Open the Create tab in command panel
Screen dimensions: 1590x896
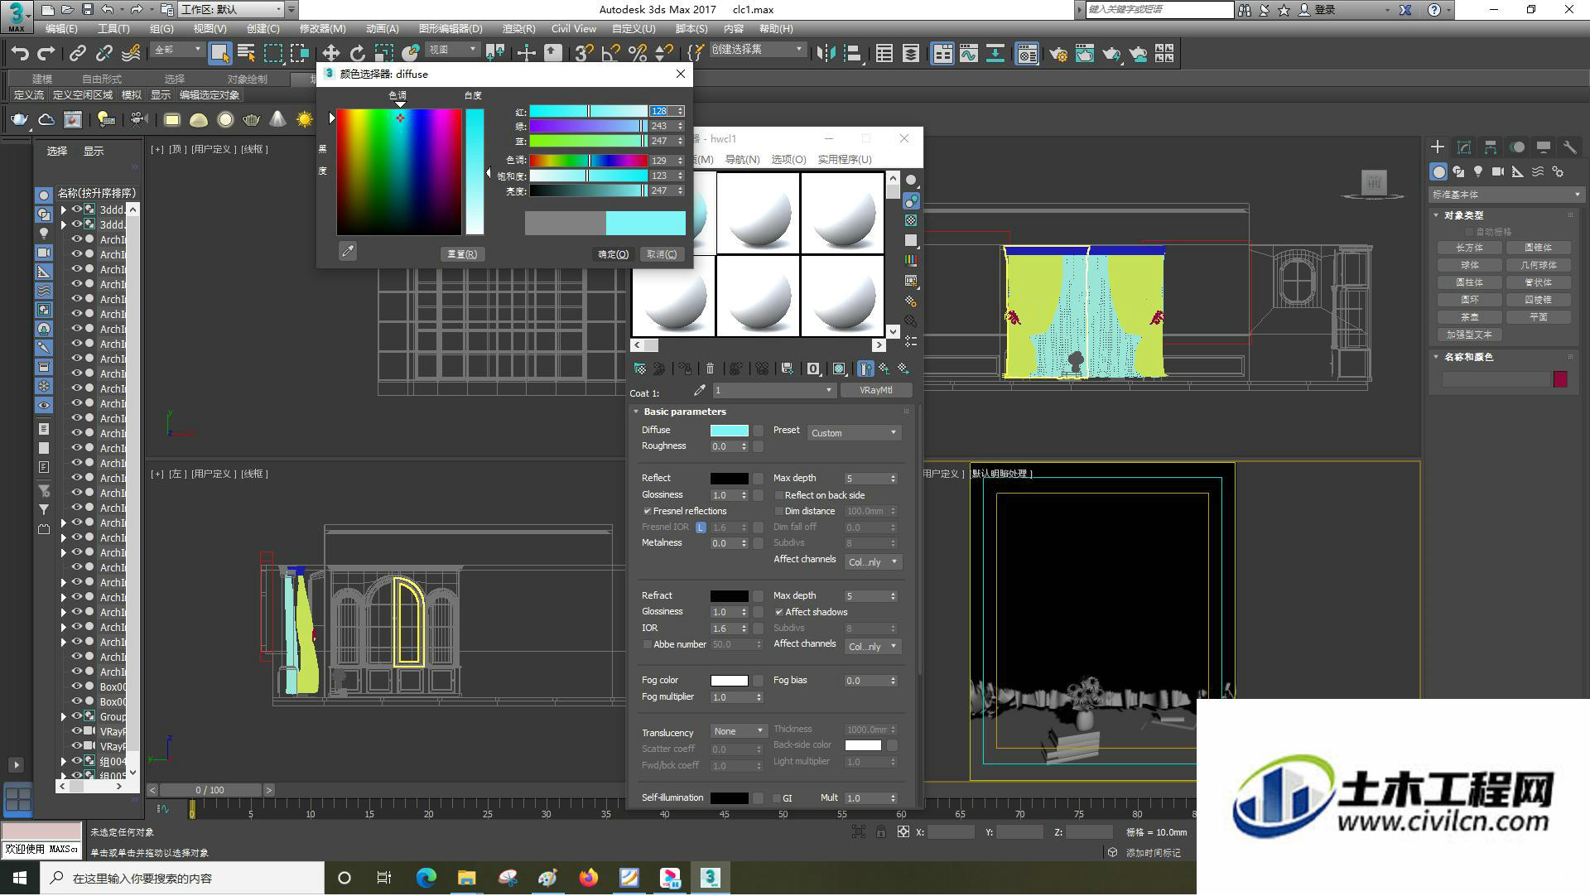pos(1437,147)
